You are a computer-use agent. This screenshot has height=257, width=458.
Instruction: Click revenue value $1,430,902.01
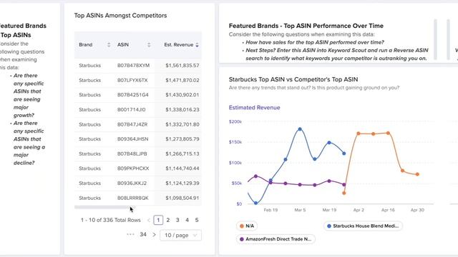[x=182, y=95]
